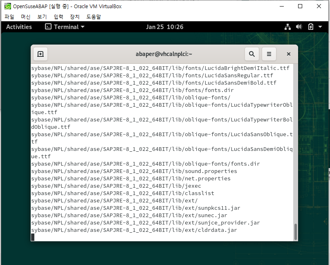
Task: Open terminal search
Action: [252, 54]
